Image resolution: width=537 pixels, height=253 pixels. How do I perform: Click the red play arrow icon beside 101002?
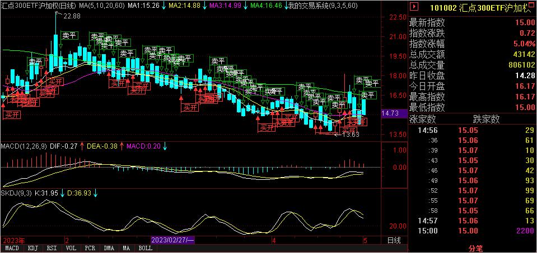coord(415,6)
